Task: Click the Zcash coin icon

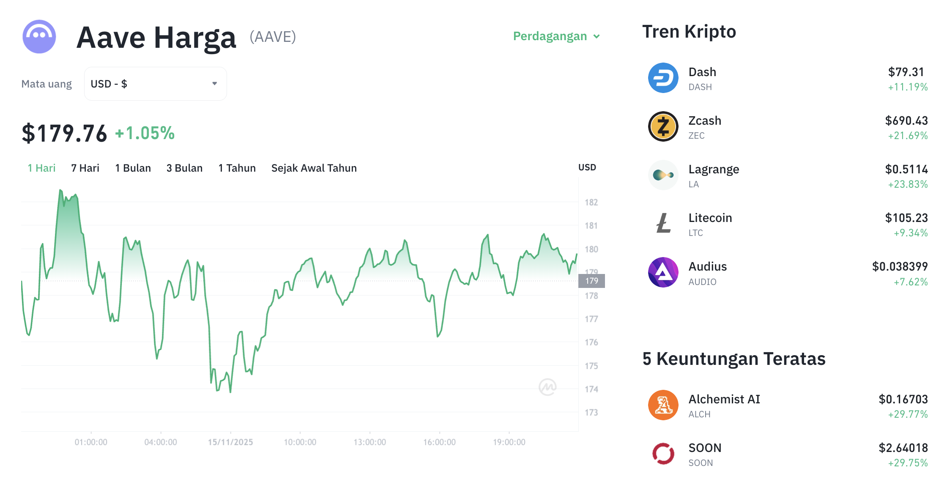Action: (663, 126)
